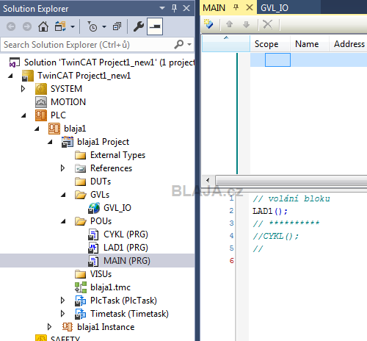367x341 pixels.
Task: Toggle the Preview Selected Items button
Action: point(155,26)
